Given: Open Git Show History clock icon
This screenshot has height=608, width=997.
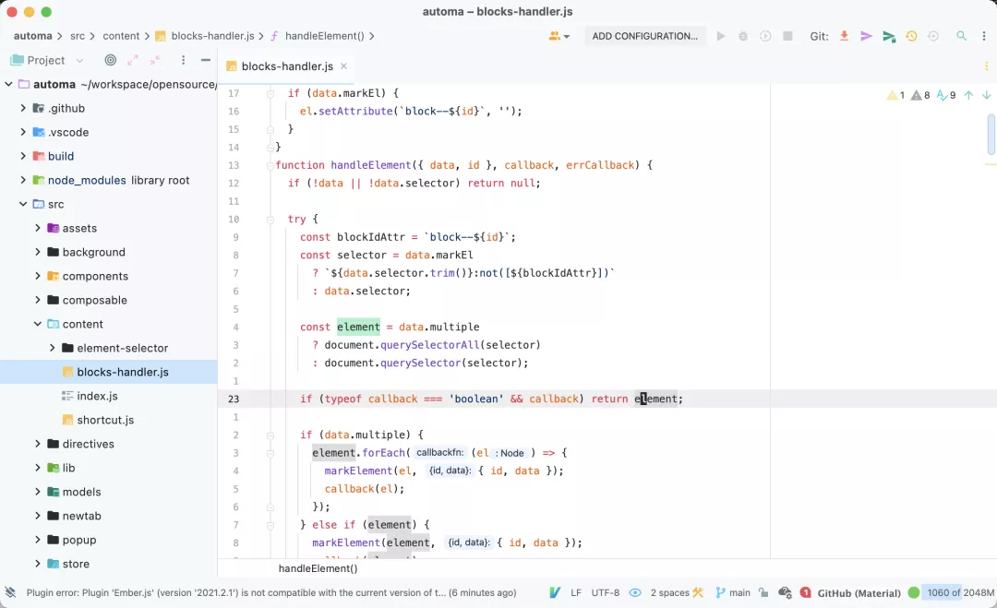Looking at the screenshot, I should click(x=911, y=36).
